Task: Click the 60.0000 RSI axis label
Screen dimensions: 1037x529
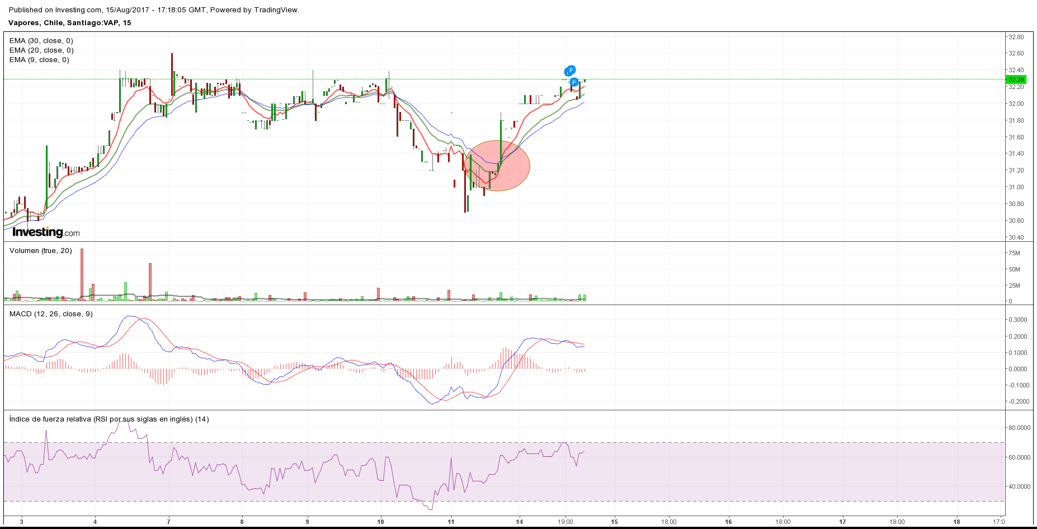Action: tap(1019, 457)
